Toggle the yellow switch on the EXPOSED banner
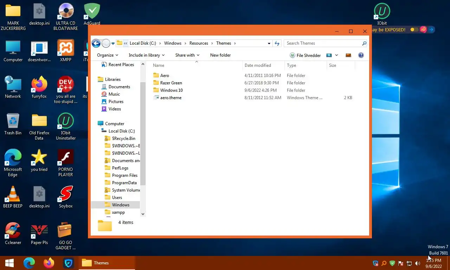Viewport: 450px width, 270px height. [x=414, y=30]
